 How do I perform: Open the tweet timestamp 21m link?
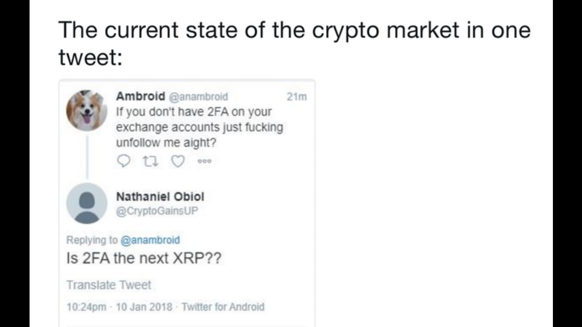(x=296, y=96)
